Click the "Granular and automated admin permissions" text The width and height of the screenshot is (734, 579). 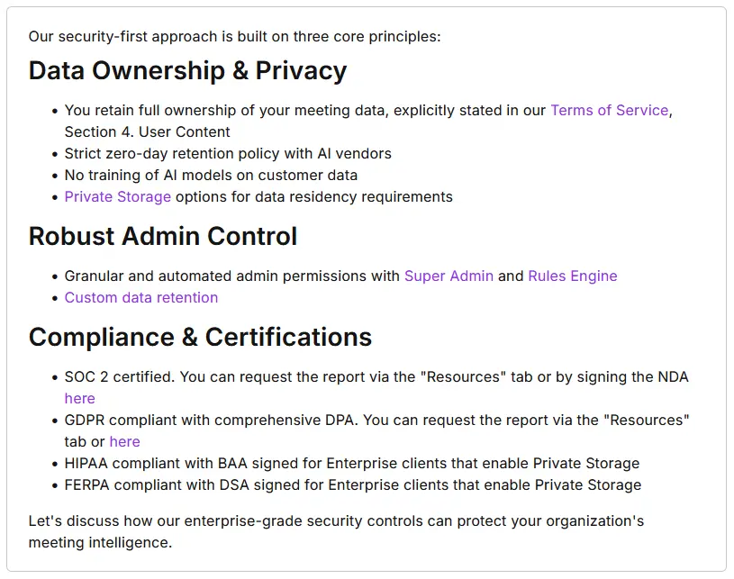click(231, 276)
